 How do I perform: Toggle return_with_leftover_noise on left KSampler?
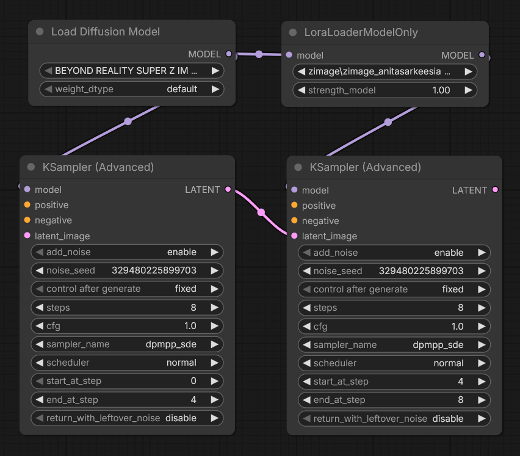[x=127, y=418]
